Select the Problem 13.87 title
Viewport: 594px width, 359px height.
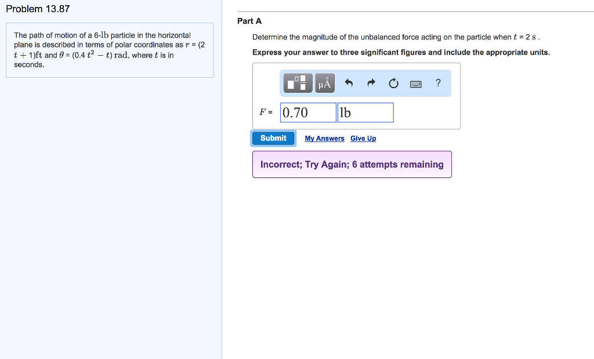38,9
